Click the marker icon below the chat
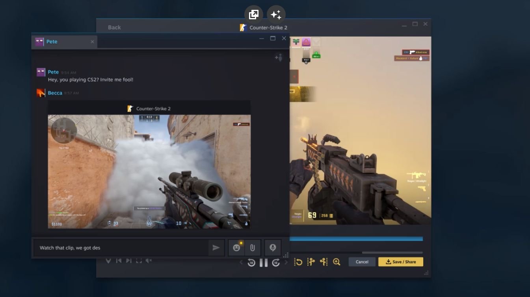 click(x=108, y=260)
